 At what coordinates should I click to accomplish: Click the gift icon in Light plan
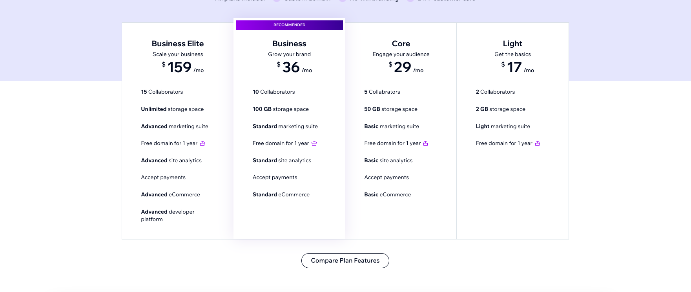(x=538, y=143)
